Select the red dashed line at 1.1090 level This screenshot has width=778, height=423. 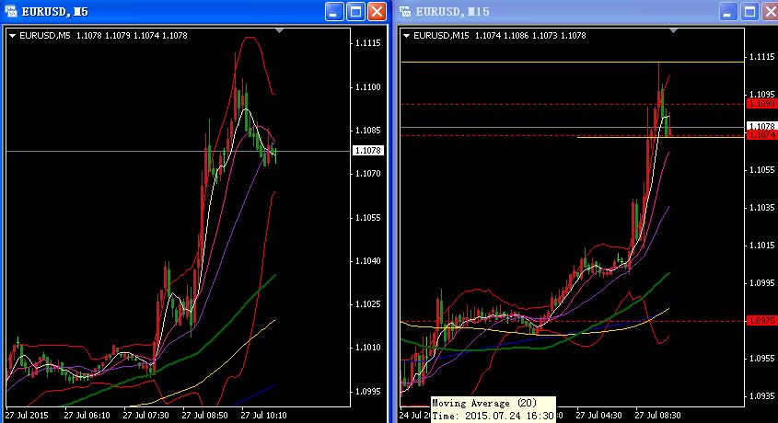[573, 104]
